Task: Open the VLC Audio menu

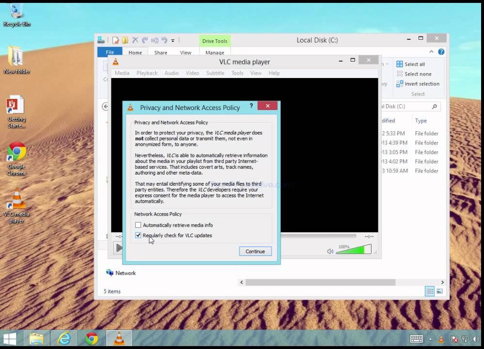Action: pyautogui.click(x=172, y=73)
